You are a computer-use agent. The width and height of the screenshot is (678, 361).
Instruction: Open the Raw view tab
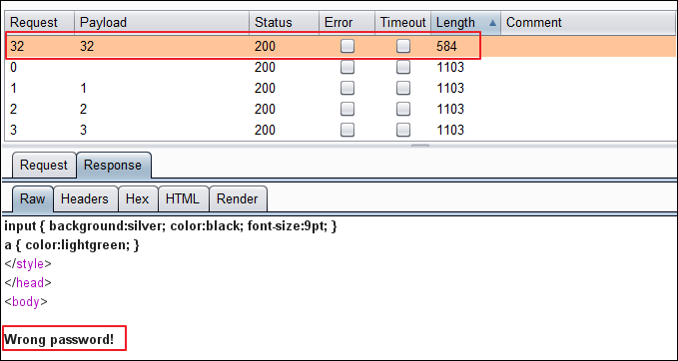coord(33,198)
